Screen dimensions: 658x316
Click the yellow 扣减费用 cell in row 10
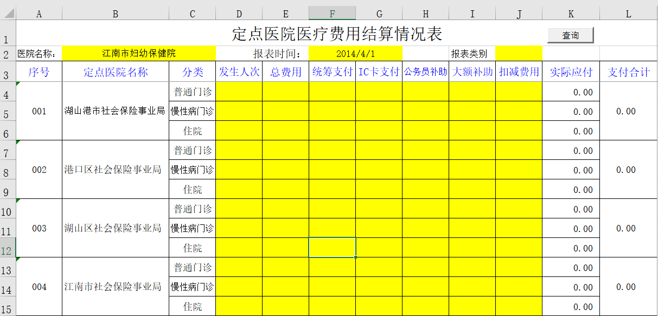519,209
